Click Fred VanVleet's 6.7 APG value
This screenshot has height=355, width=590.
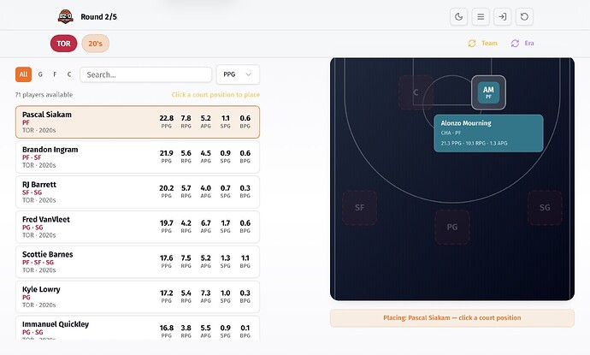[206, 223]
